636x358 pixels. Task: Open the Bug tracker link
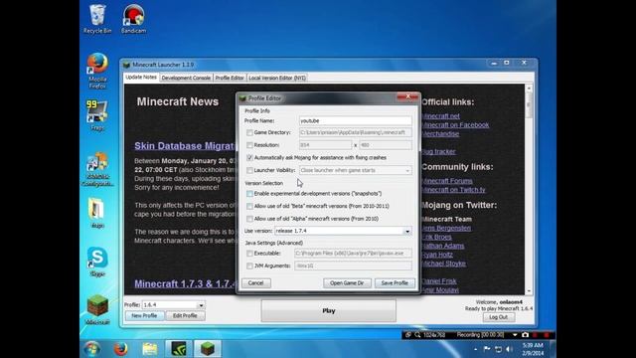pos(438,152)
